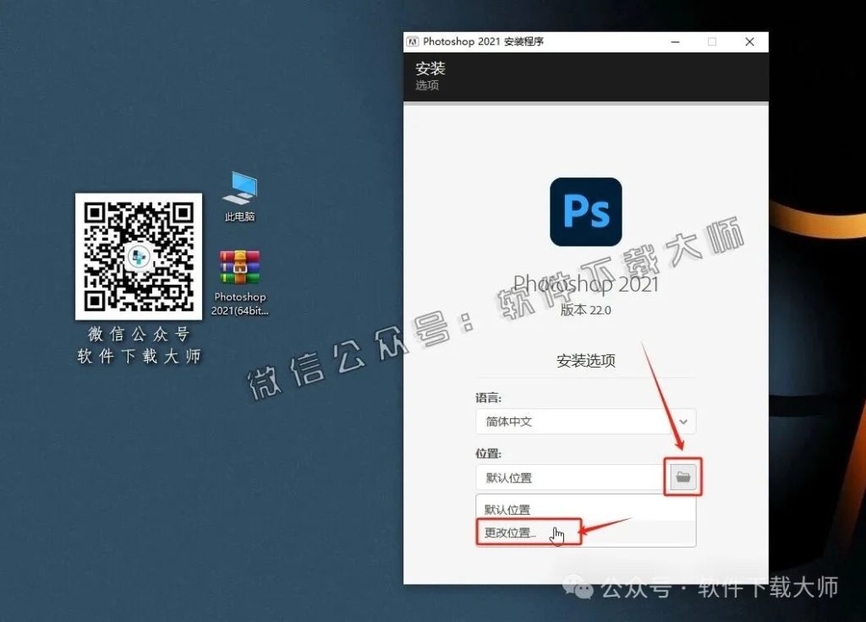866x622 pixels.
Task: Click the 简体中文 language field
Action: pos(550,421)
